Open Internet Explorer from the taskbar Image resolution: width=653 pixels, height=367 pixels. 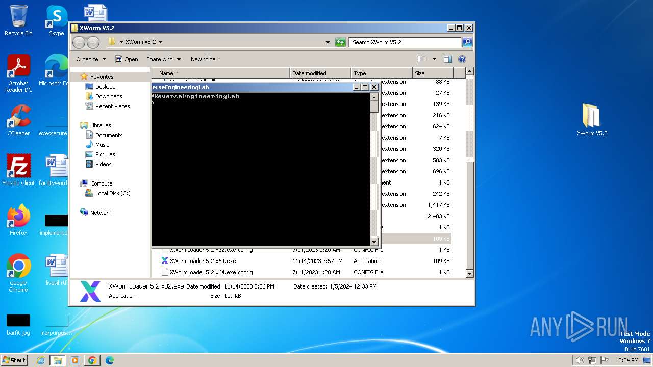tap(40, 360)
